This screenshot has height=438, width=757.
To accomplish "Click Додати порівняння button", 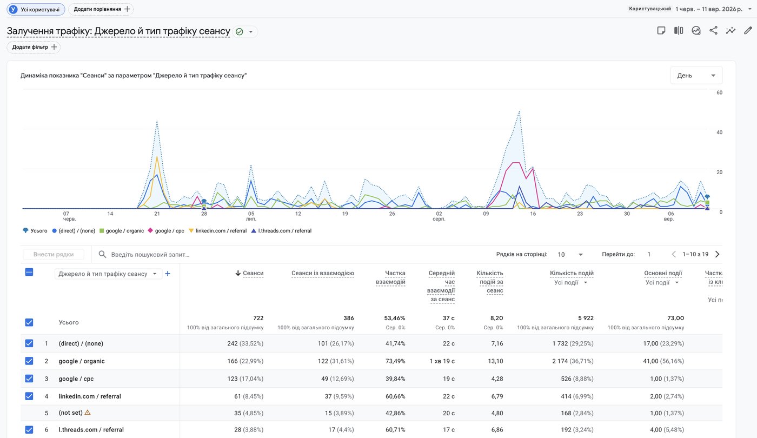I will tap(101, 9).
